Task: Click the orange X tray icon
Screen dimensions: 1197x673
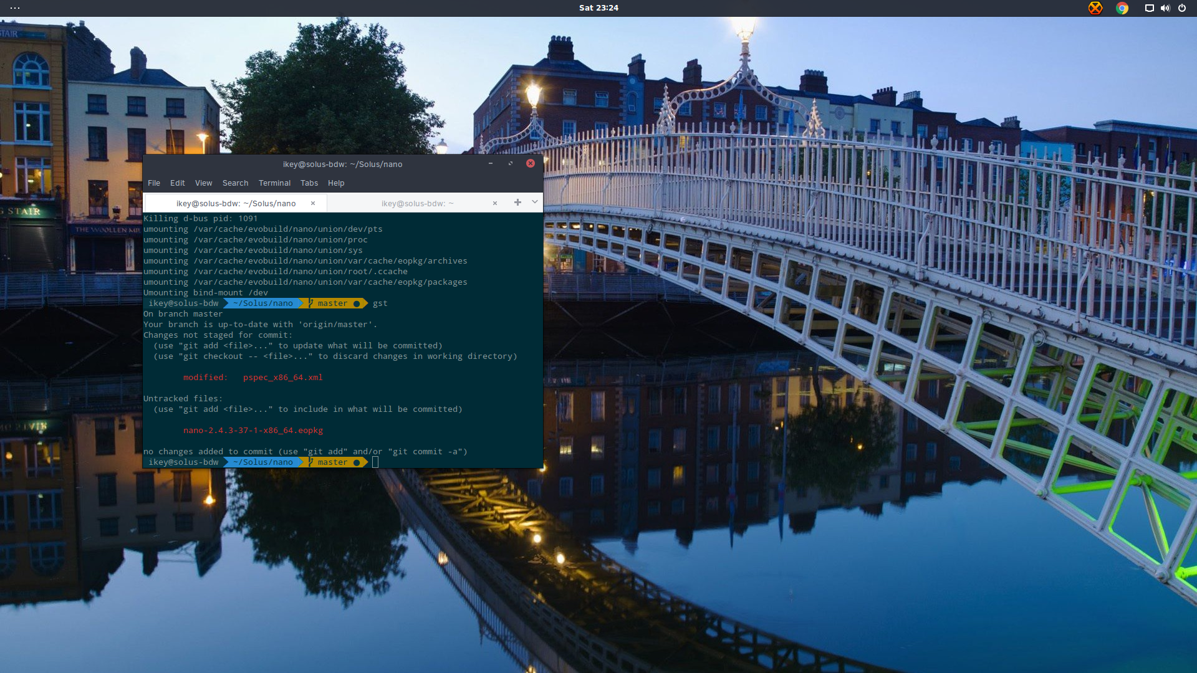Action: 1095,8
